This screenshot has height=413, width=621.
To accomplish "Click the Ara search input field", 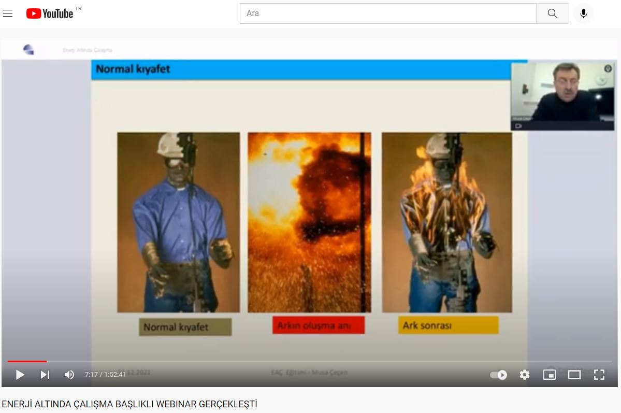I will point(388,13).
